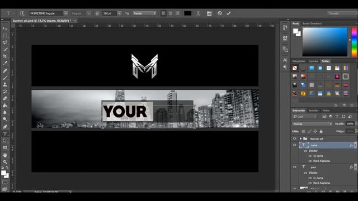Hide the name text layer

[x=295, y=145]
